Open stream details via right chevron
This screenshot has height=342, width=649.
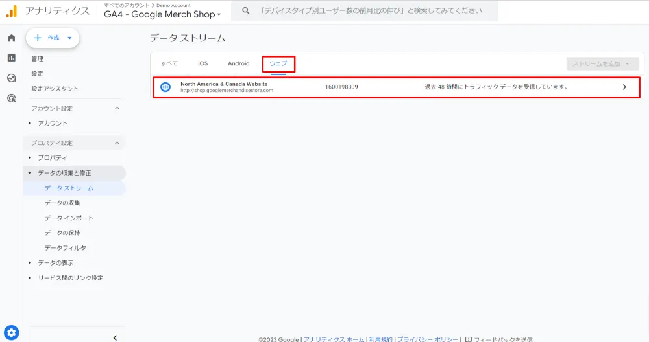pyautogui.click(x=624, y=87)
